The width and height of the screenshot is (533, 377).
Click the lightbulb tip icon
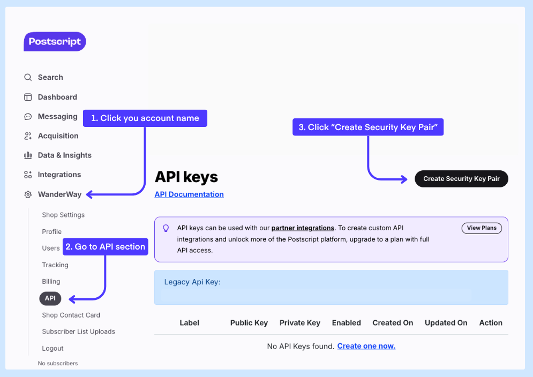pyautogui.click(x=166, y=228)
